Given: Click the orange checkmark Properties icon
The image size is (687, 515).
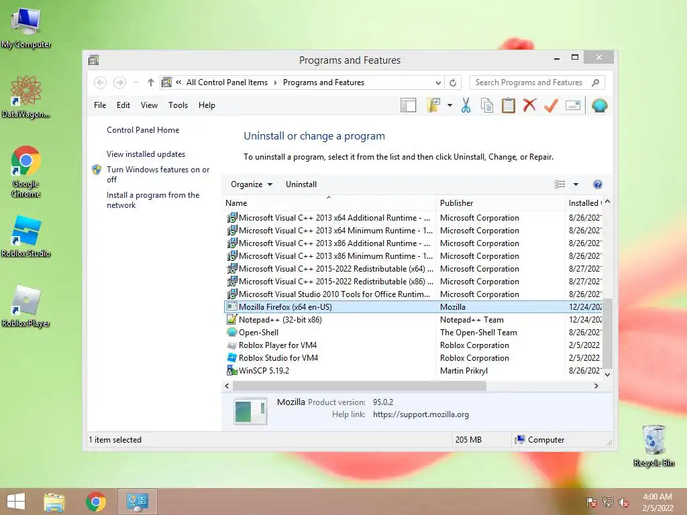Looking at the screenshot, I should click(551, 105).
